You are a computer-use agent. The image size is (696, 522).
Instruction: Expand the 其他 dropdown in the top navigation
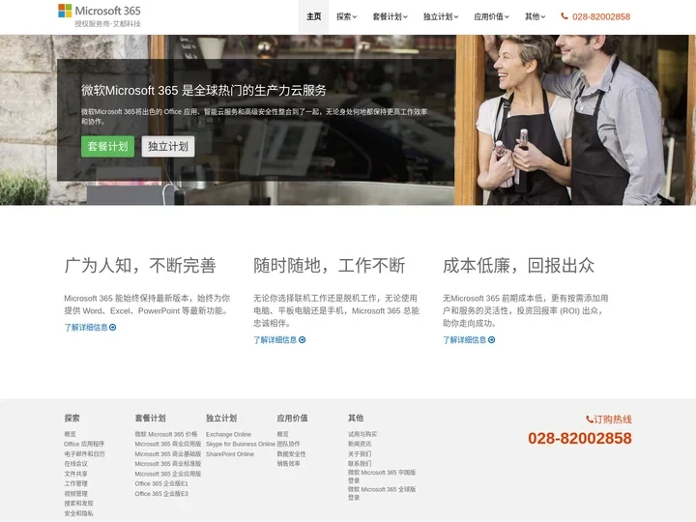coord(535,16)
